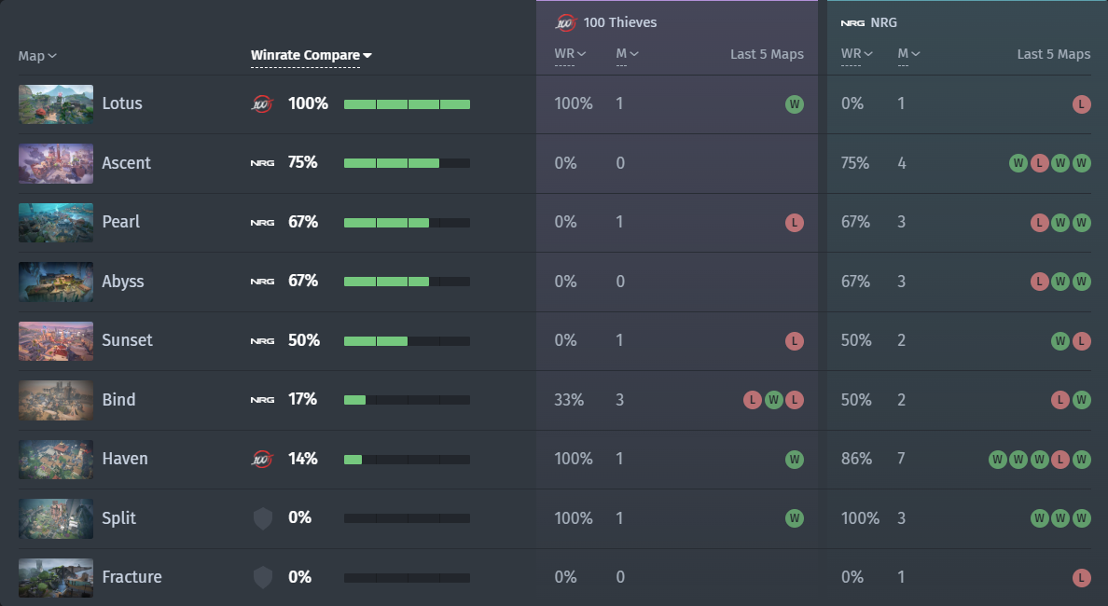This screenshot has height=606, width=1108.
Task: Open the Bind map thumbnail
Action: click(x=56, y=400)
